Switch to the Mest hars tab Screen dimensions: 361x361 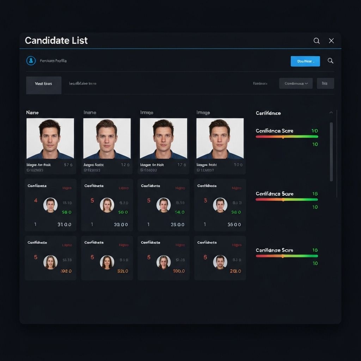click(x=43, y=84)
